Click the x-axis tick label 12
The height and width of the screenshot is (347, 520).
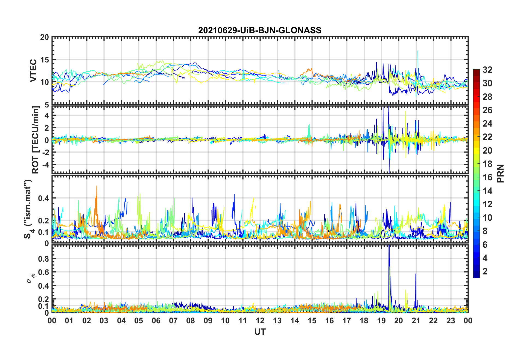[x=260, y=321]
